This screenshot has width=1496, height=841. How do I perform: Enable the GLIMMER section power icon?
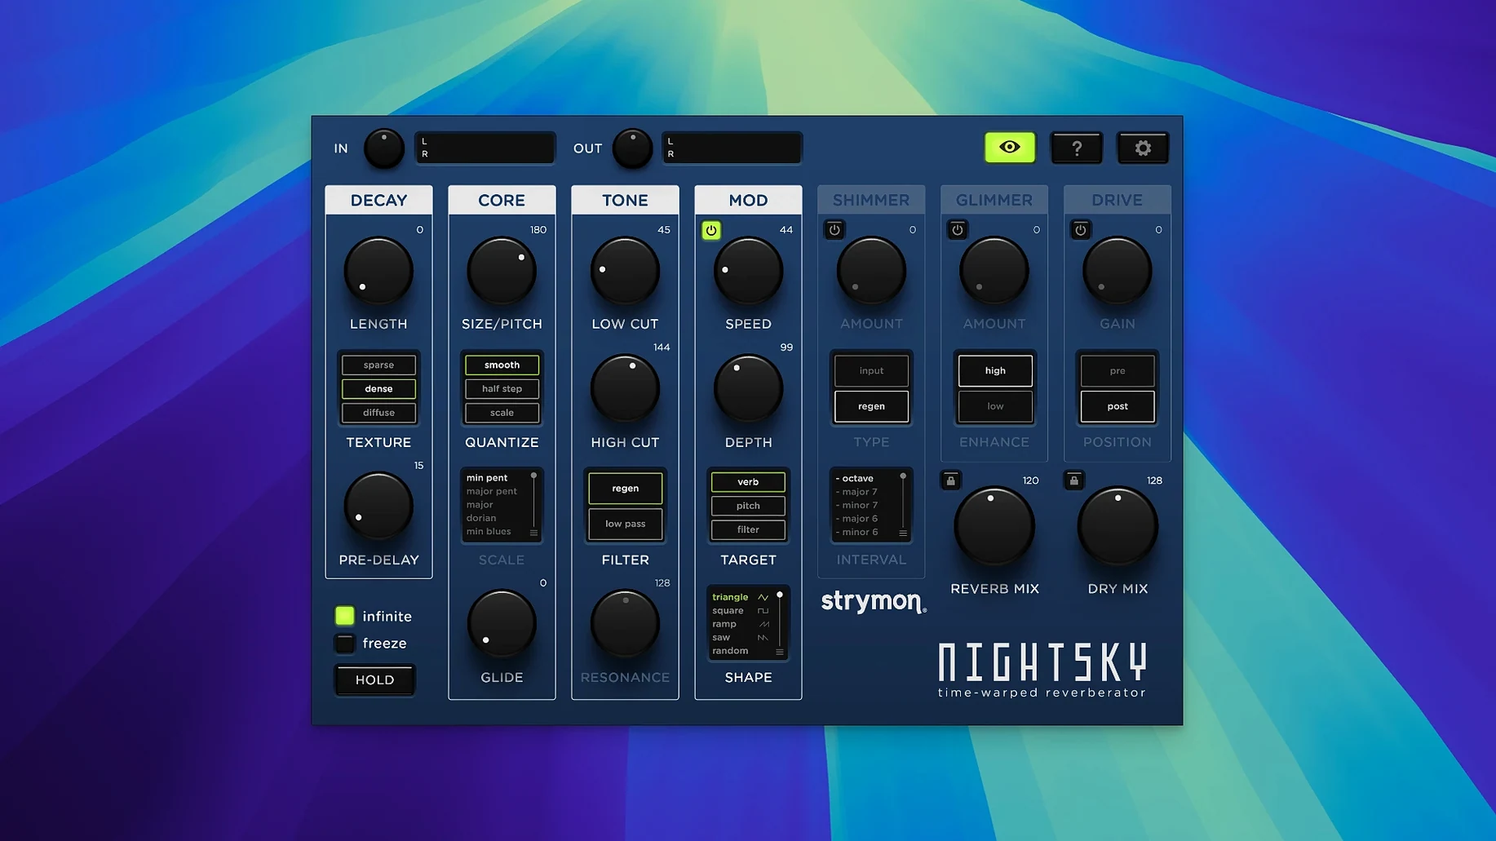pos(957,231)
